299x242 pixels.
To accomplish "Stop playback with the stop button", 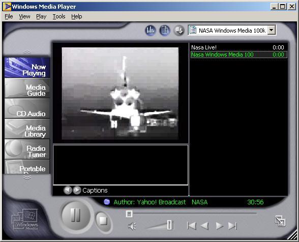I will [103, 221].
